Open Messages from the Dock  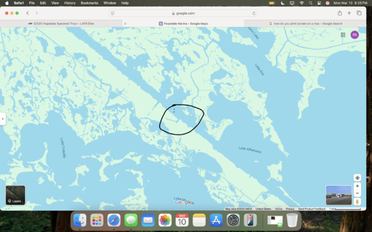tap(131, 220)
